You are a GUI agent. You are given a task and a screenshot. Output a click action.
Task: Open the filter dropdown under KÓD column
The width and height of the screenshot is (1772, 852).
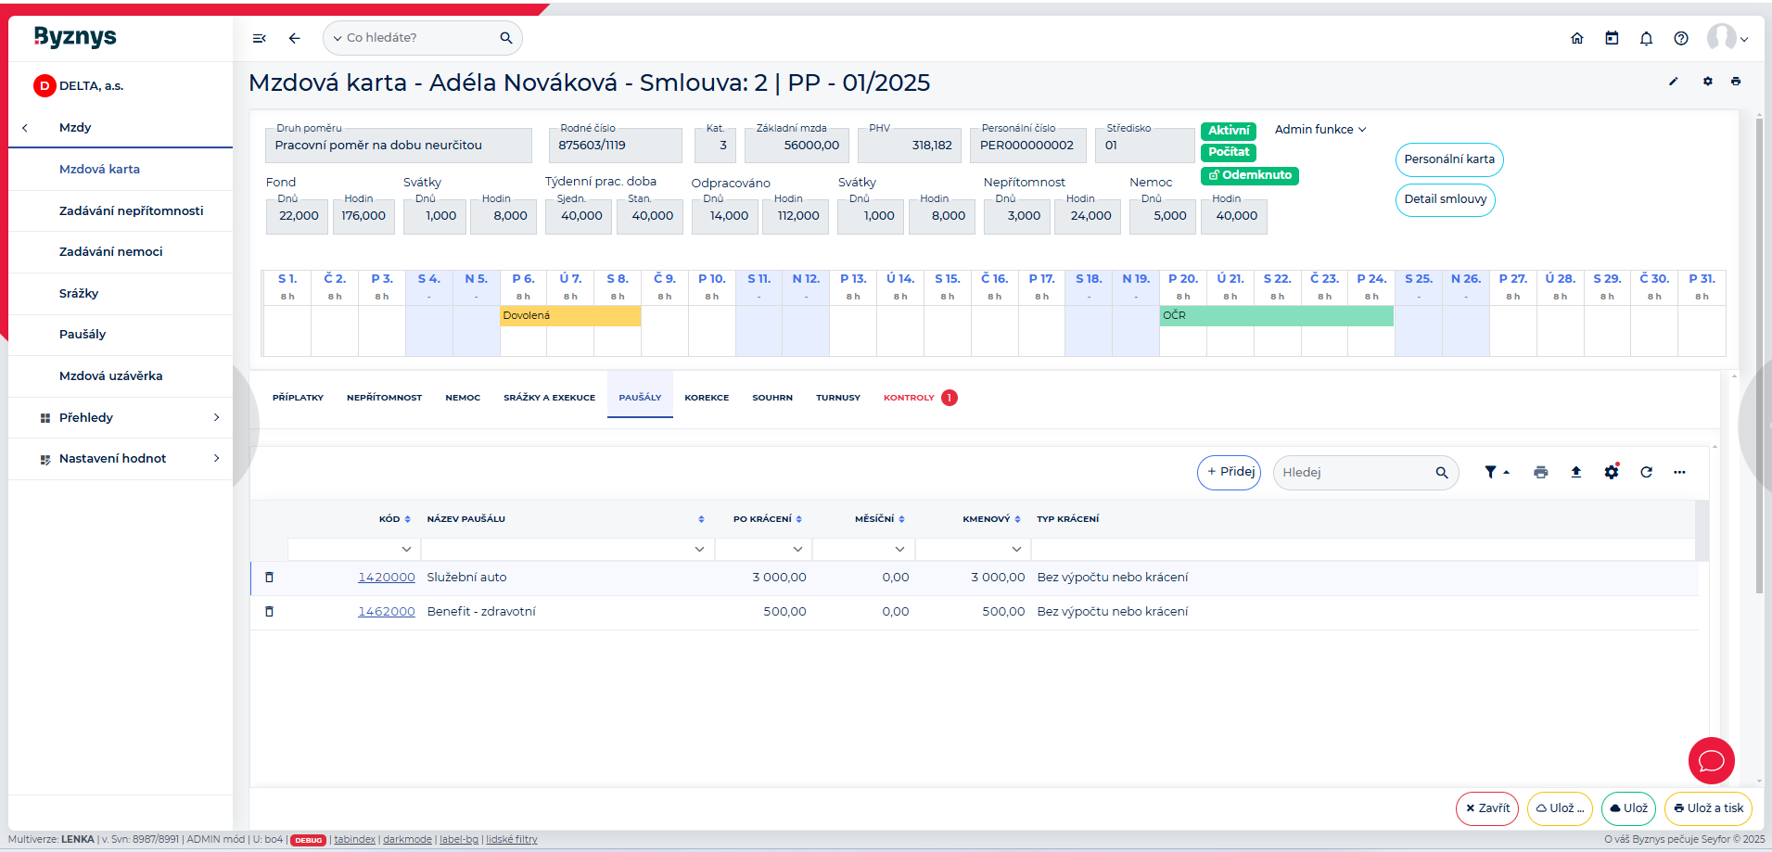pos(406,550)
